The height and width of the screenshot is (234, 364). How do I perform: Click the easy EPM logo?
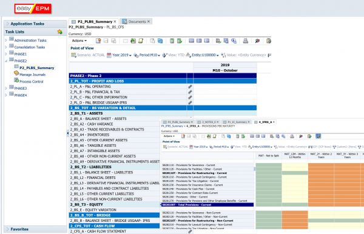[x=33, y=8]
